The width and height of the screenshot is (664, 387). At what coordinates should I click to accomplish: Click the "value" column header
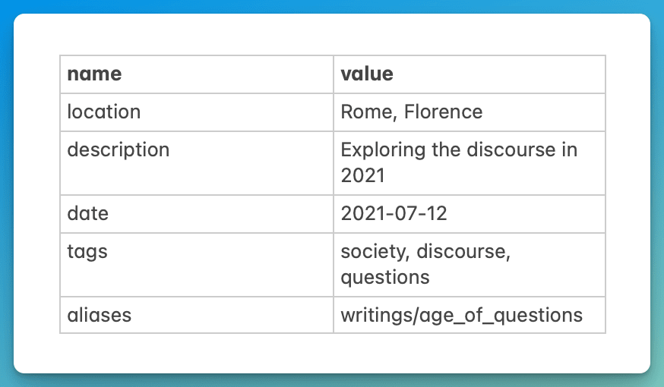(x=470, y=74)
